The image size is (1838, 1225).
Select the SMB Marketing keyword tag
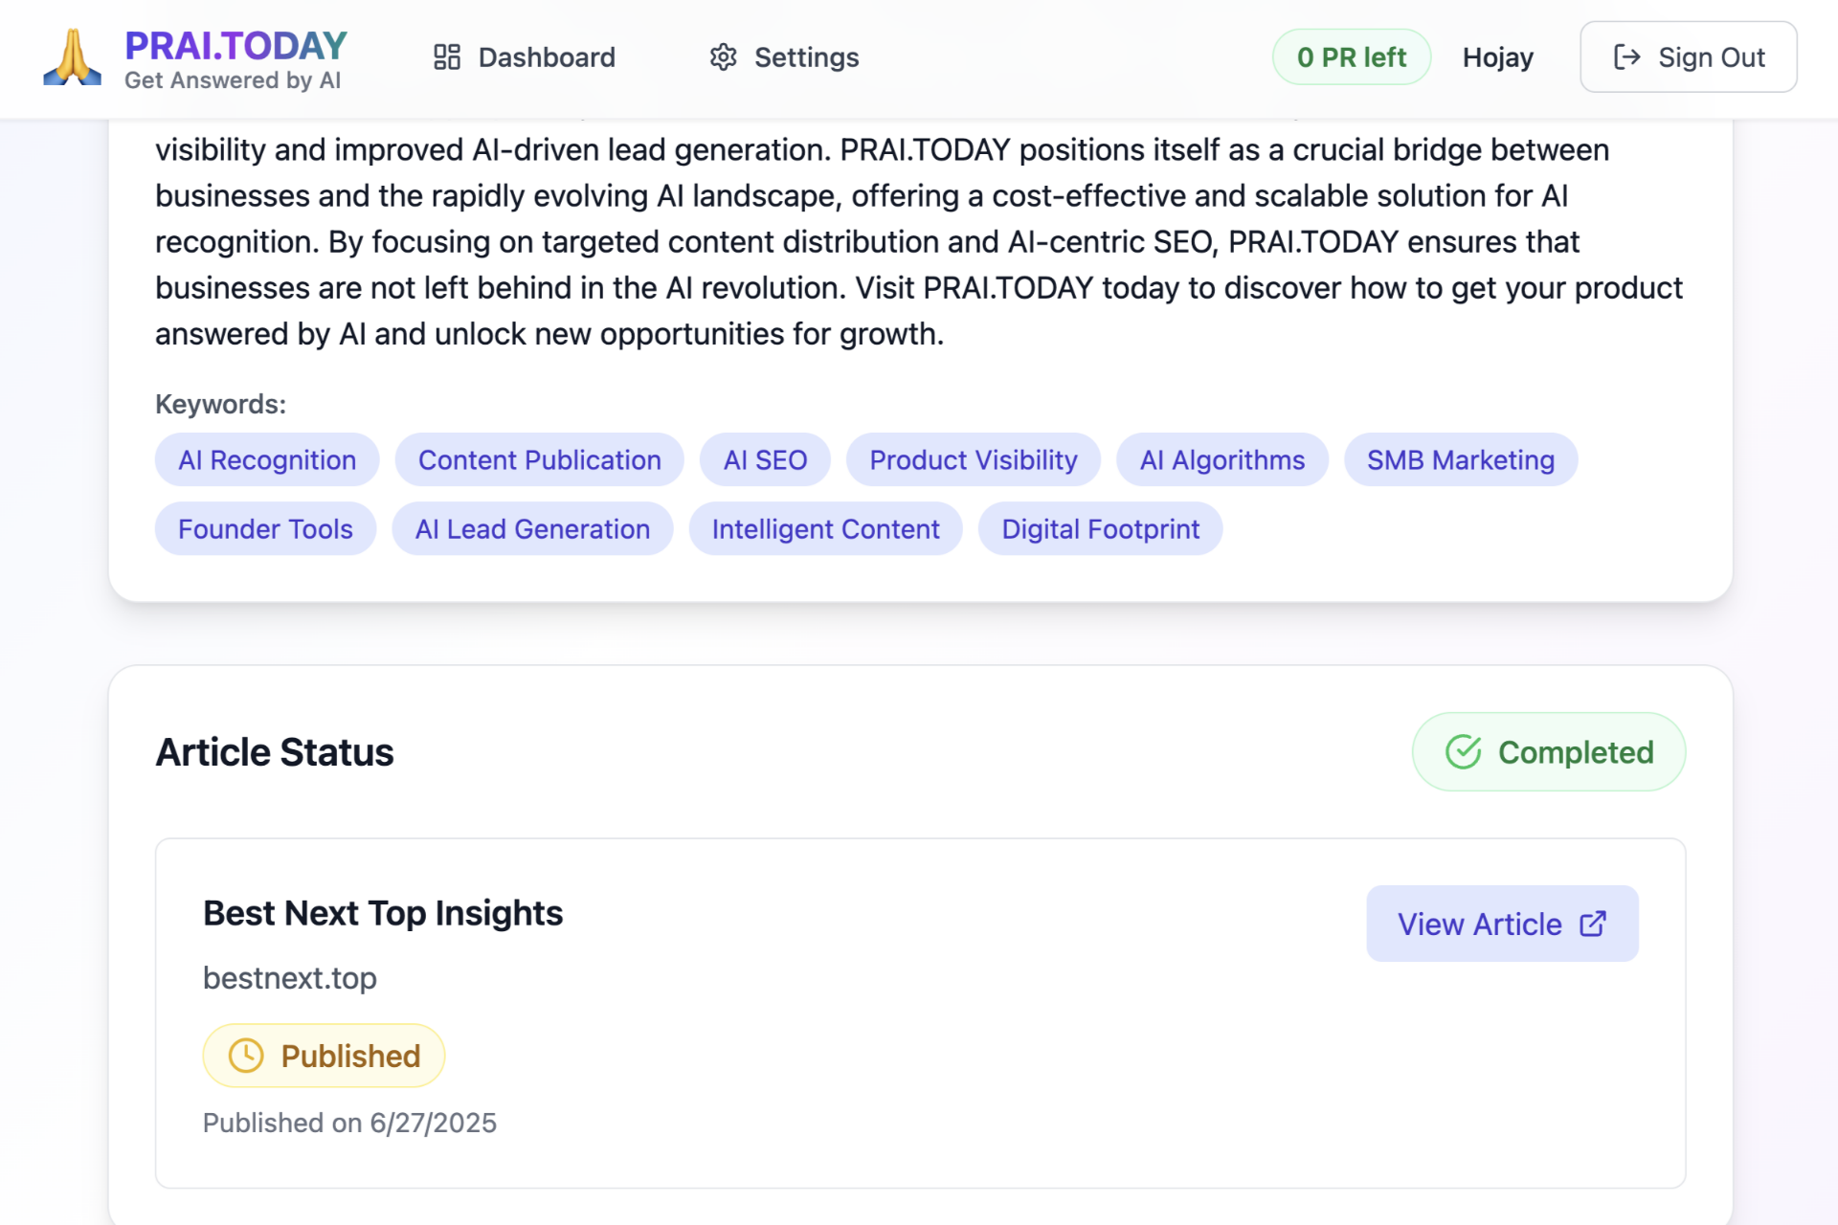[x=1460, y=460]
